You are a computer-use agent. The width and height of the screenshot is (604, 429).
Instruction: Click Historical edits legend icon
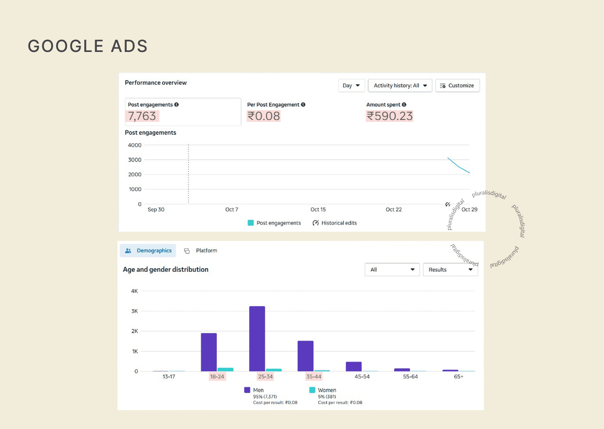click(x=315, y=223)
